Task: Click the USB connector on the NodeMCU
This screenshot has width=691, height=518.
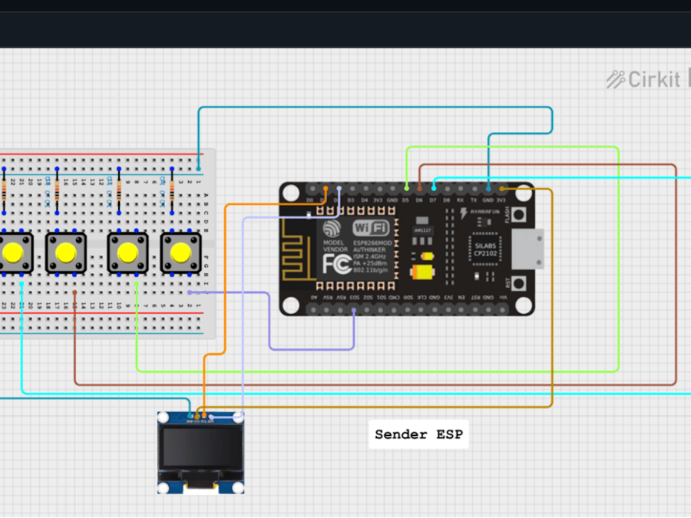Action: [526, 249]
